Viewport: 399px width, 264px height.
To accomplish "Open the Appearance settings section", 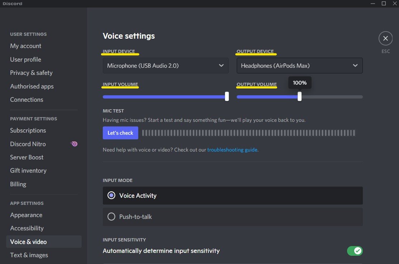I will point(26,215).
